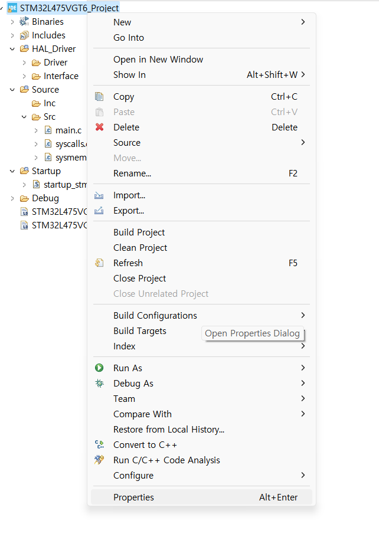Open the Configure submenu

(201, 475)
